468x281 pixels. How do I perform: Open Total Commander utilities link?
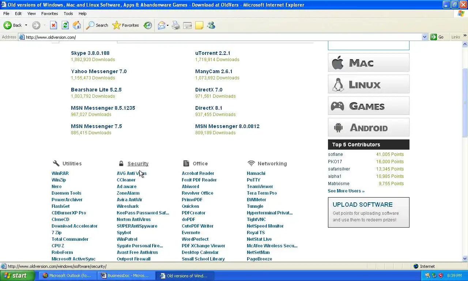tap(70, 239)
